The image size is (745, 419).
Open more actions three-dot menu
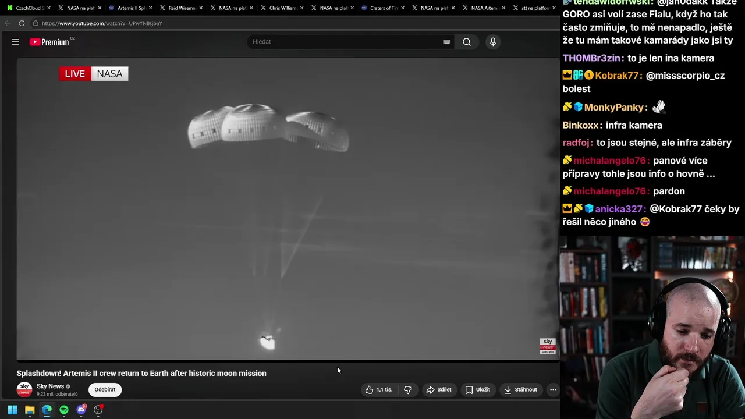(x=553, y=390)
